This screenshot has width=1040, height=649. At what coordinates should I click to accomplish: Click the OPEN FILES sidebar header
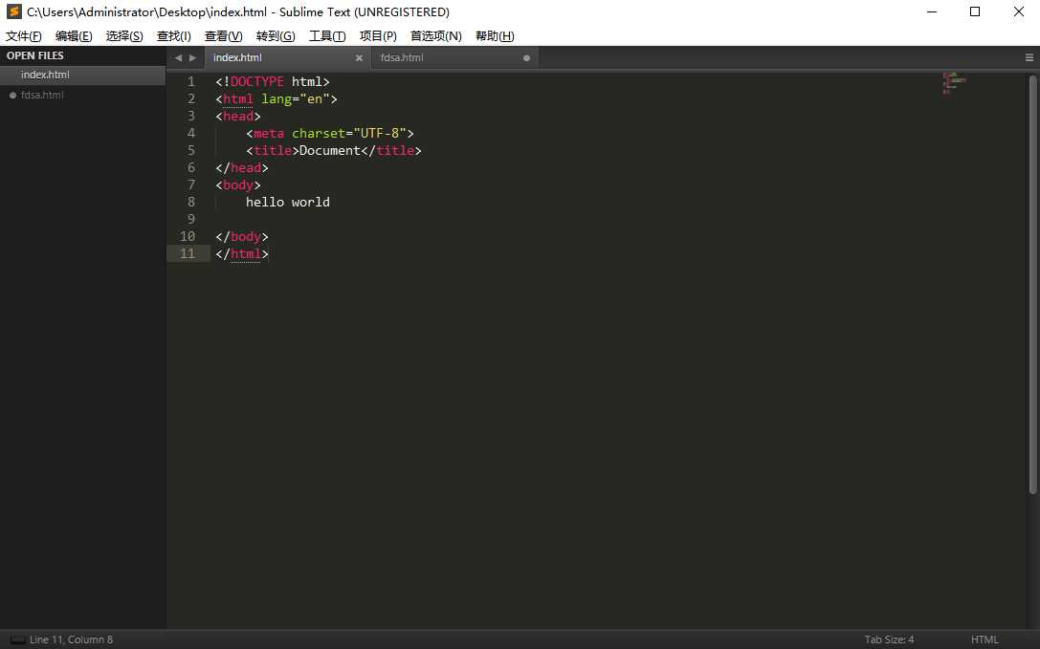coord(35,55)
